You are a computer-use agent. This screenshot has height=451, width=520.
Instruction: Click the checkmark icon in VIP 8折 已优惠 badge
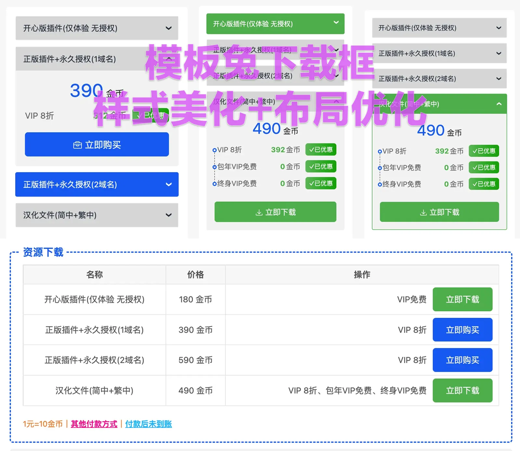coord(312,150)
